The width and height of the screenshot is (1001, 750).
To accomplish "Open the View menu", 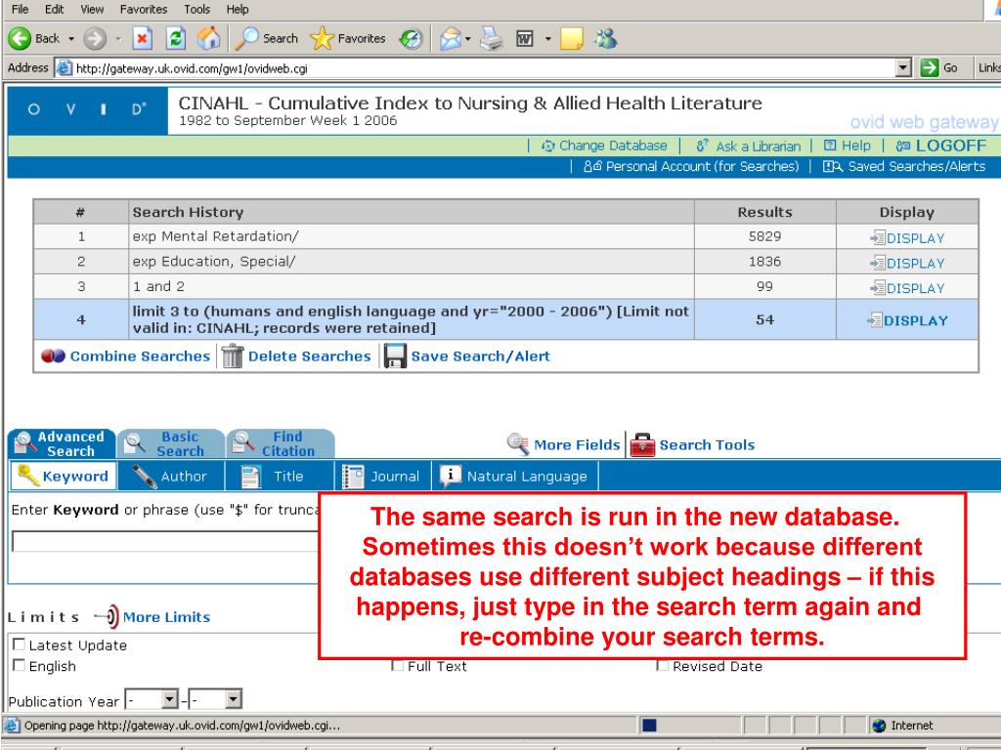I will point(92,9).
